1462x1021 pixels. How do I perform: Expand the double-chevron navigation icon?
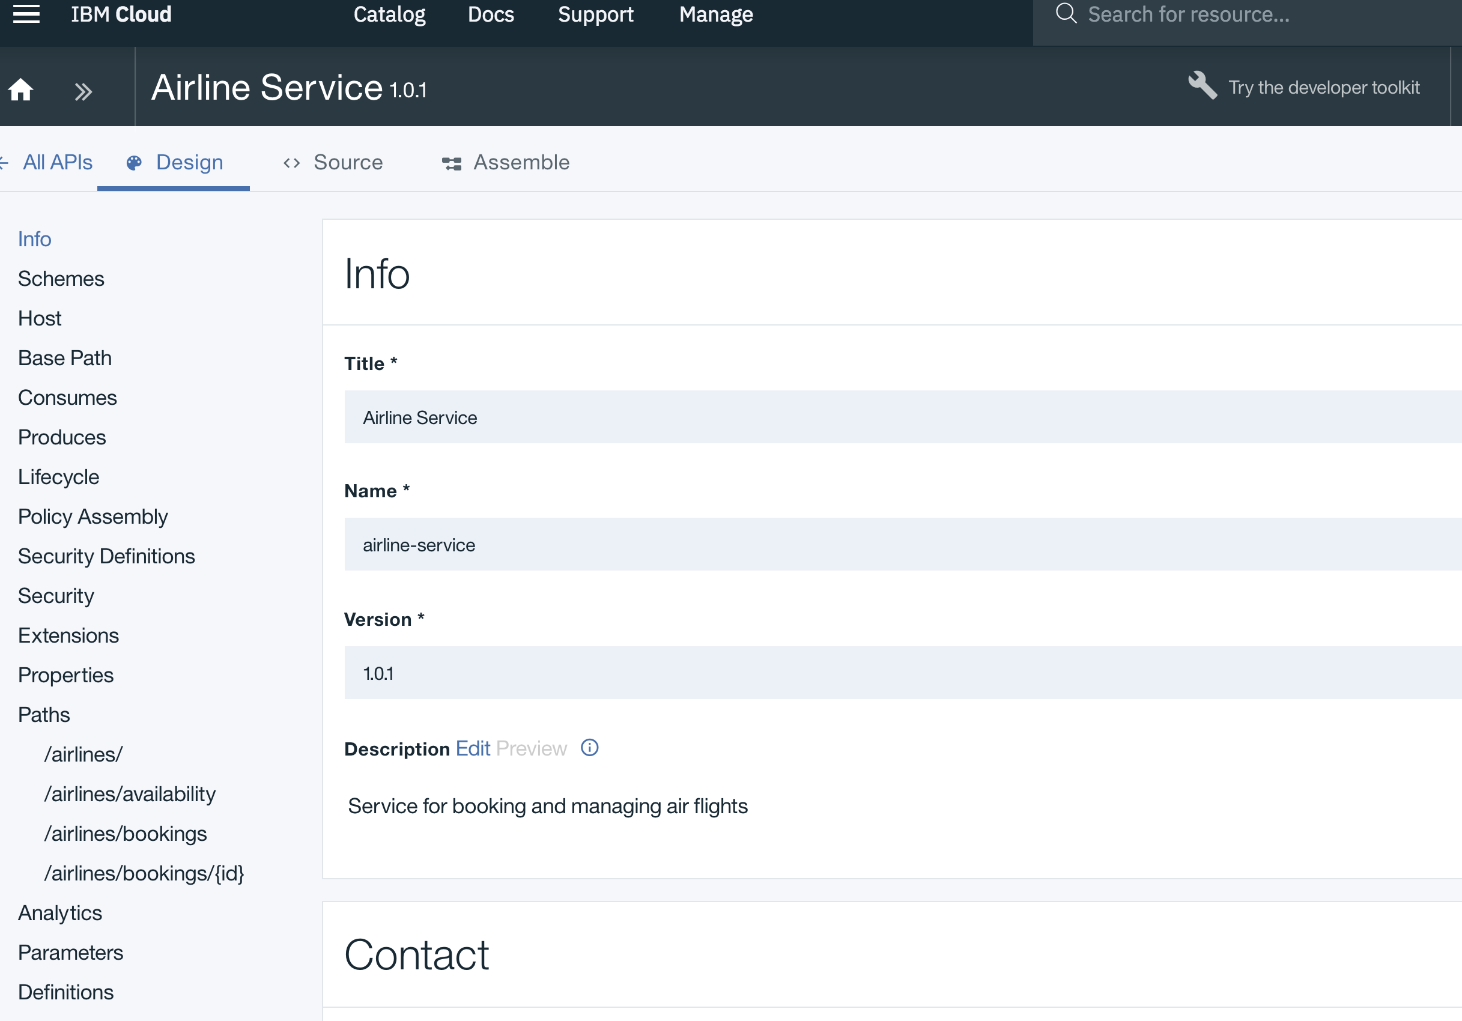click(83, 92)
